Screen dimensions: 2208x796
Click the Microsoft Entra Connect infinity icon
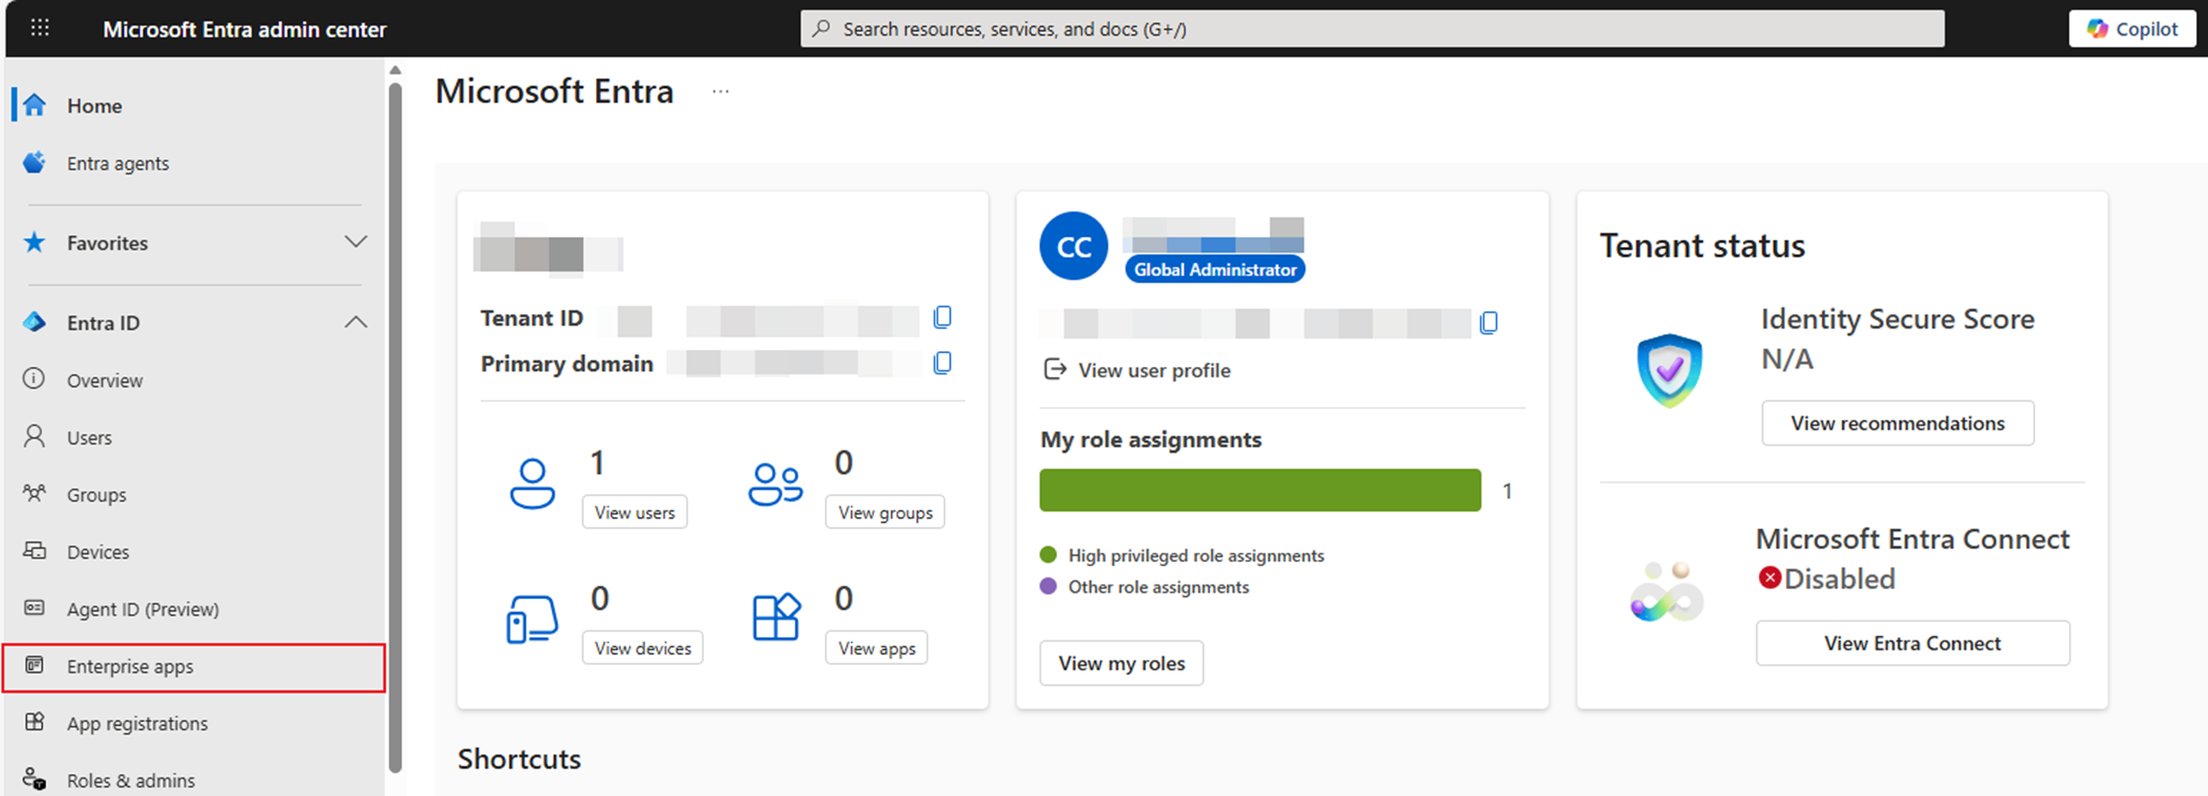click(x=1667, y=591)
